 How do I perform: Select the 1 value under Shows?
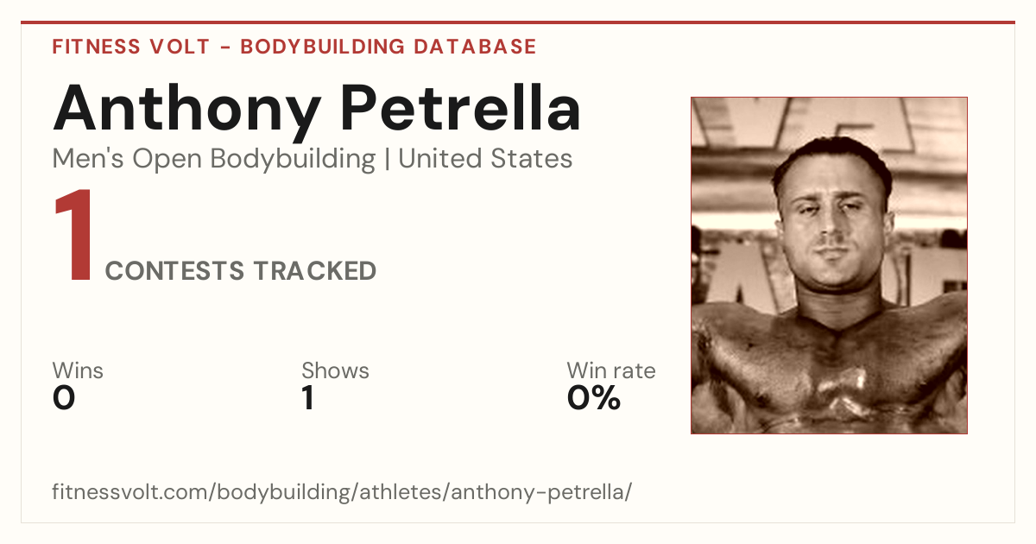[x=307, y=398]
